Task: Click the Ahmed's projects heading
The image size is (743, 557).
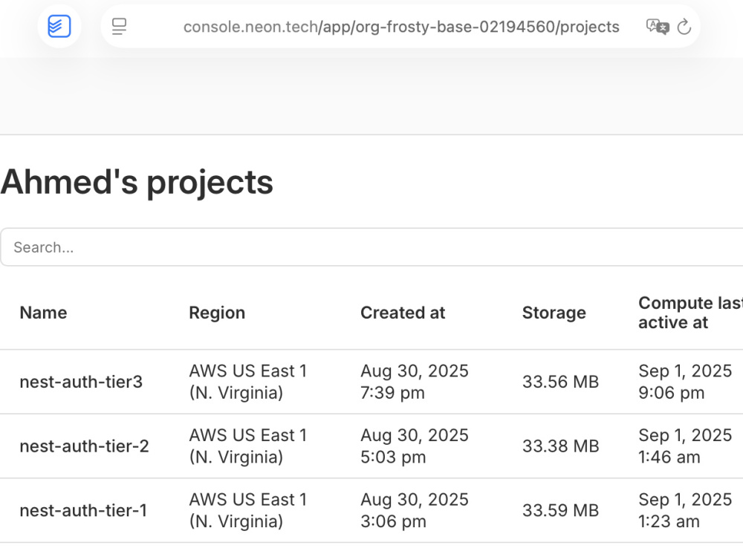Action: pos(137,183)
